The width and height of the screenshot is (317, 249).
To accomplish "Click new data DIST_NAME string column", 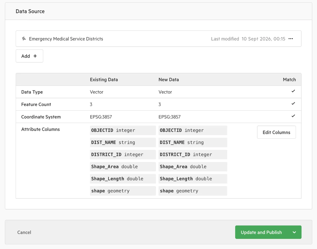I will pyautogui.click(x=193, y=143).
